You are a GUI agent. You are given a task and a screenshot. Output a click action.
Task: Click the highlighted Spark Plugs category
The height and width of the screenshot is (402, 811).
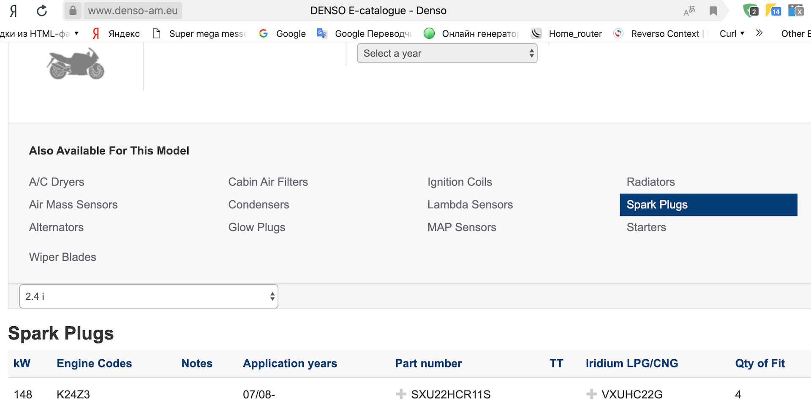click(708, 205)
